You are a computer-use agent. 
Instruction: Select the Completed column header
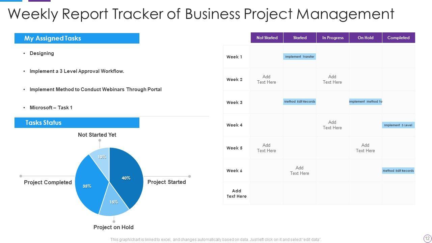click(x=398, y=38)
